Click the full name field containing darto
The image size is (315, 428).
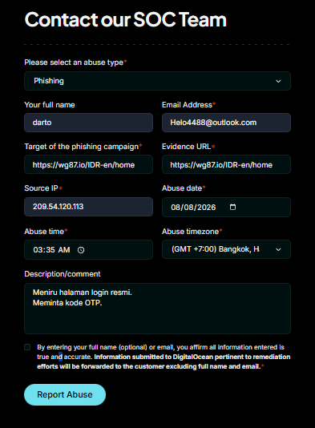point(88,123)
